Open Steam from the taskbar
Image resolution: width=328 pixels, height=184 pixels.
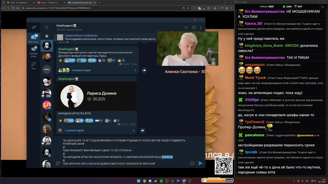pyautogui.click(x=156, y=181)
